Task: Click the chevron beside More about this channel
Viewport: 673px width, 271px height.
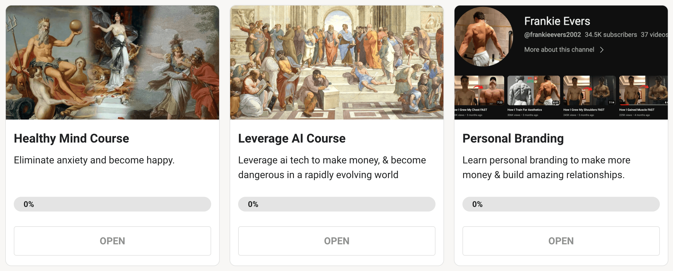Action: pos(602,50)
